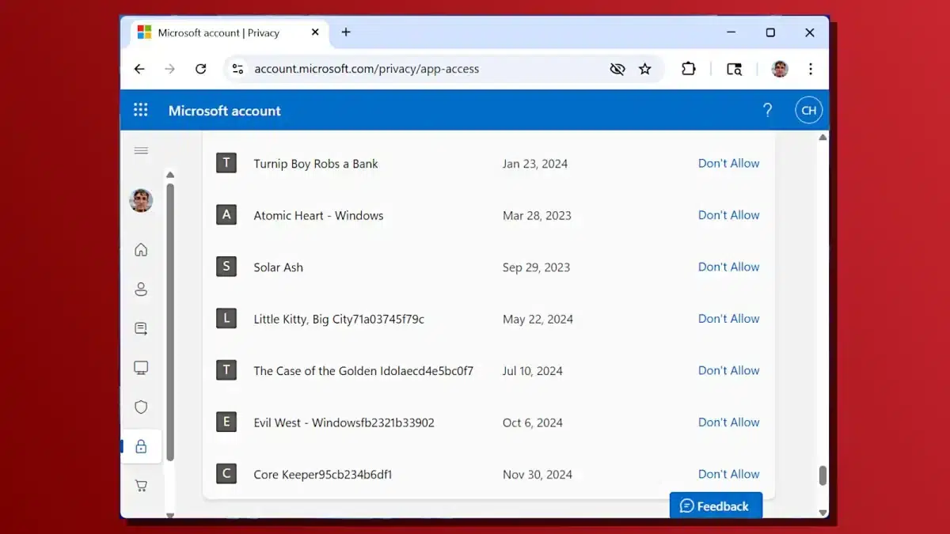Open the Home section in the sidebar
The width and height of the screenshot is (950, 534).
point(141,249)
